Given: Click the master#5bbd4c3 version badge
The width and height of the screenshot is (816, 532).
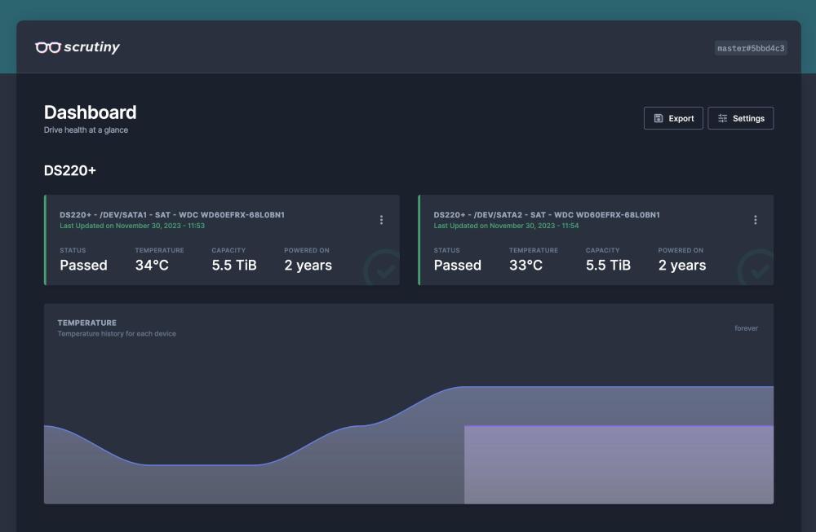Looking at the screenshot, I should pos(751,48).
